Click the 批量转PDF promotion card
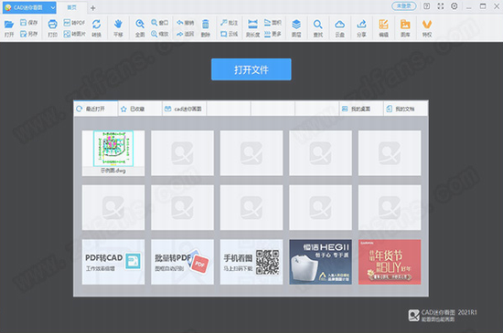Viewport: 503px width, 333px height. (x=182, y=262)
